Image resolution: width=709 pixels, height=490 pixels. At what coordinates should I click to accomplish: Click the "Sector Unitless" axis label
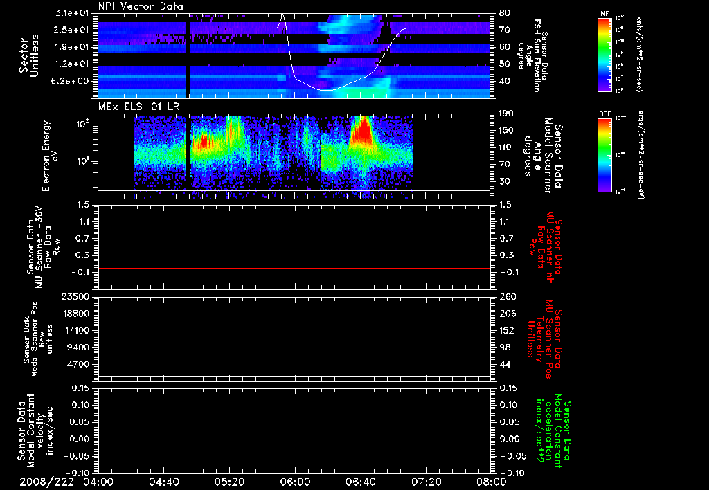coord(29,55)
